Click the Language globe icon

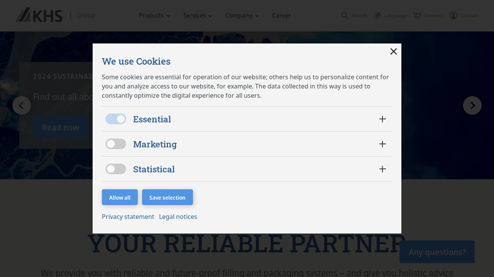(x=377, y=15)
